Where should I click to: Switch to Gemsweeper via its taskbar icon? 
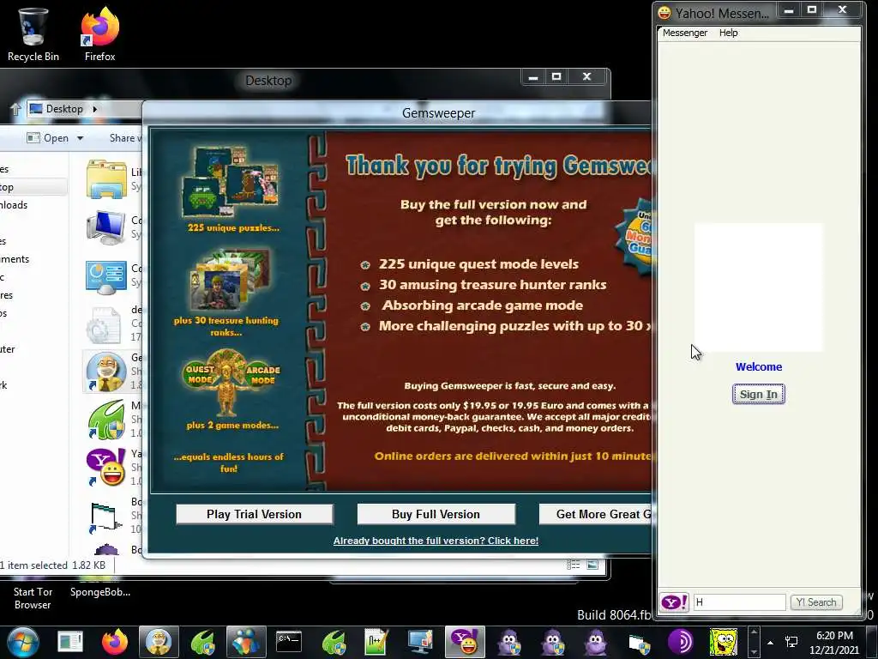[x=159, y=642]
